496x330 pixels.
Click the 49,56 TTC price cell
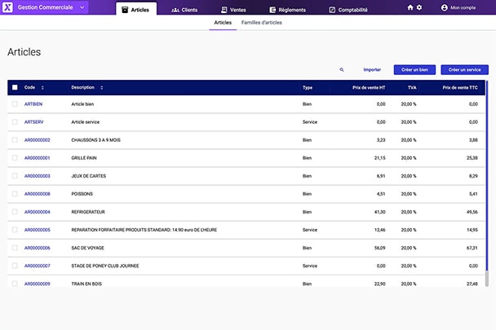tap(472, 212)
